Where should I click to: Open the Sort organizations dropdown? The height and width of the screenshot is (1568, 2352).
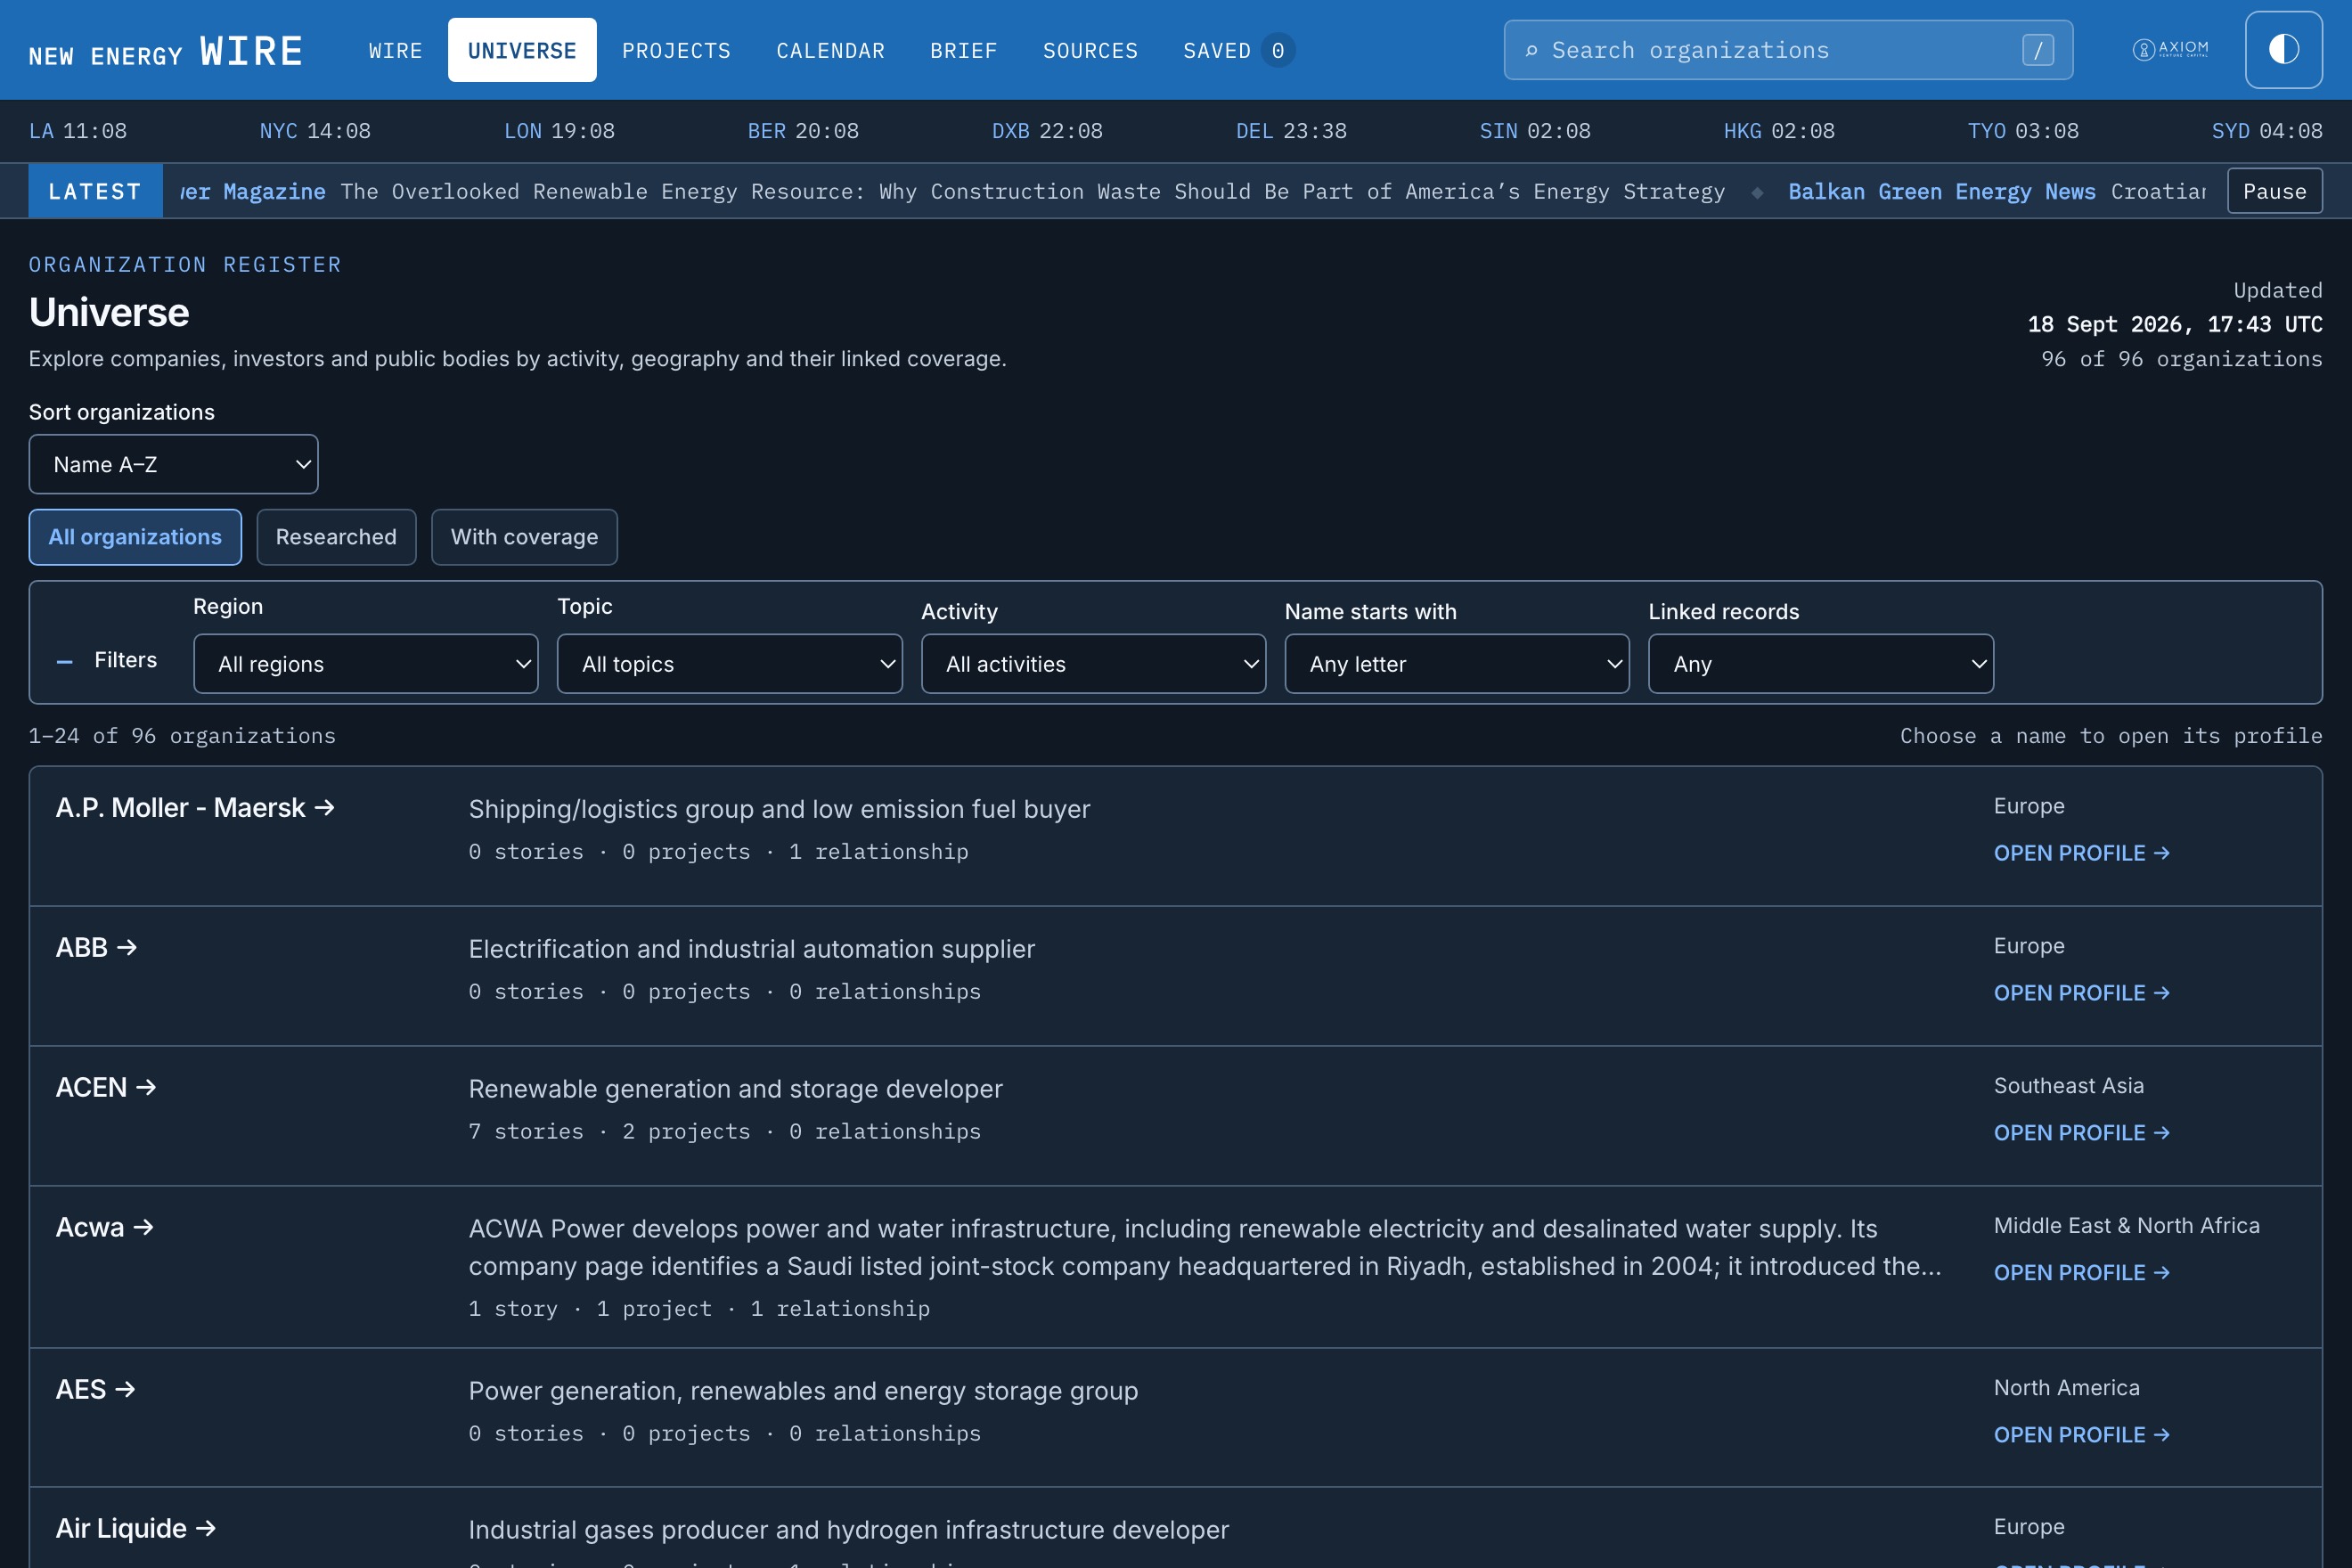tap(173, 464)
